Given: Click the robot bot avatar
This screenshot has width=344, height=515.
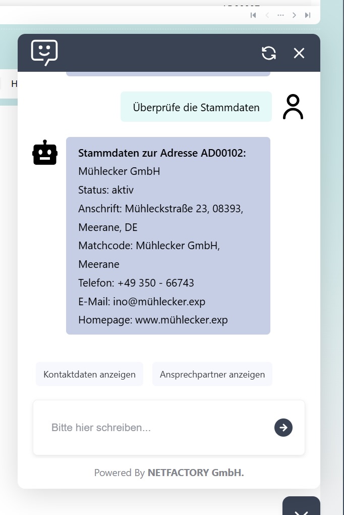Looking at the screenshot, I should coord(45,153).
